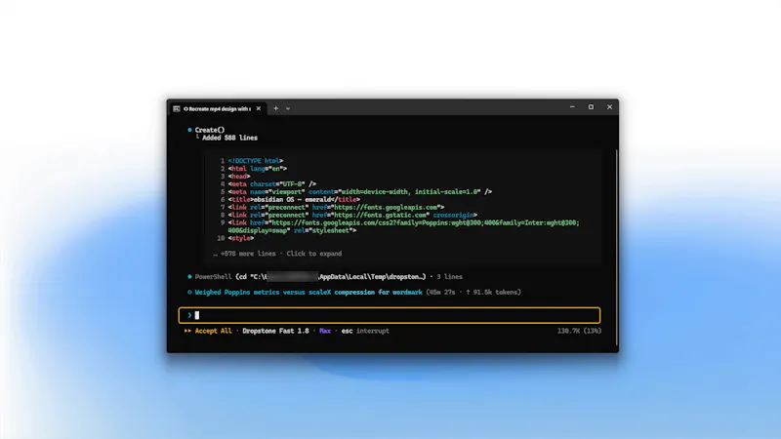Click code line 10 '<style>'
Screen dimensions: 781x439
click(241, 238)
